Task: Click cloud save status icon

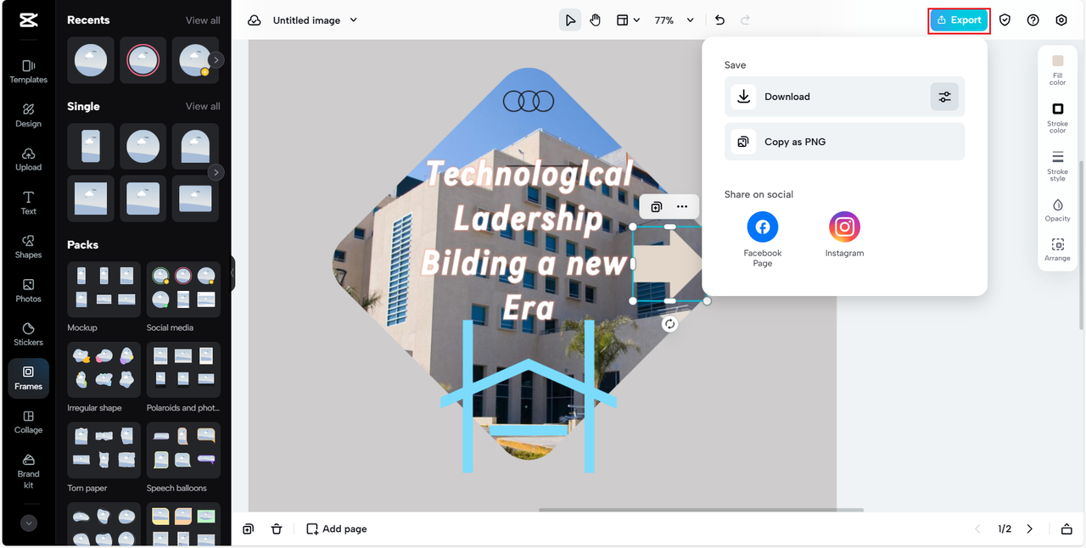Action: (254, 20)
